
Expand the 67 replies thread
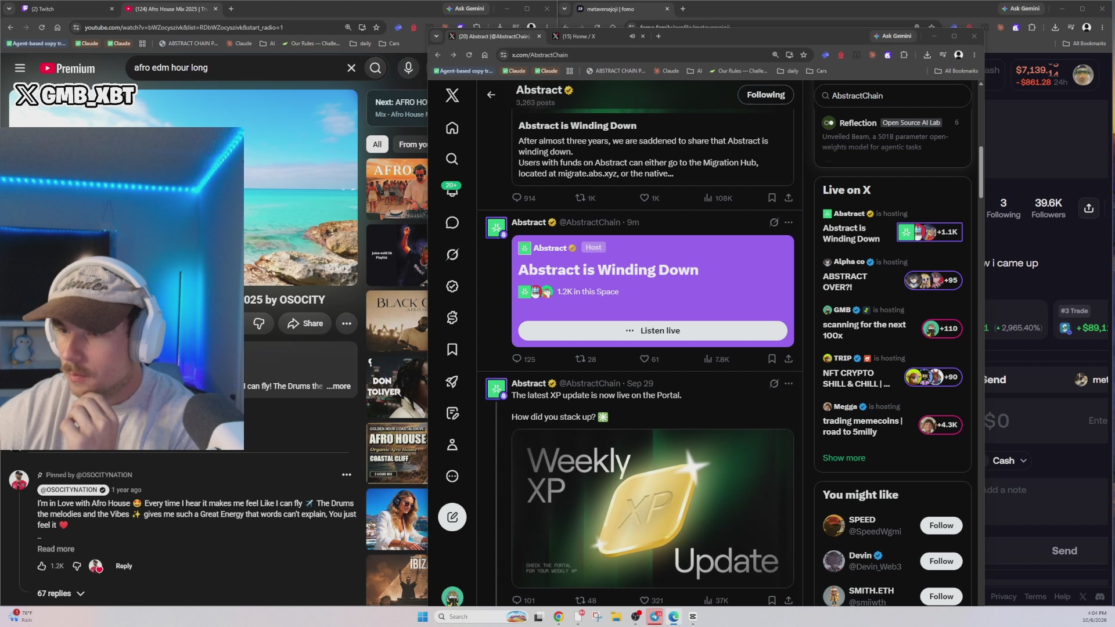pos(61,593)
